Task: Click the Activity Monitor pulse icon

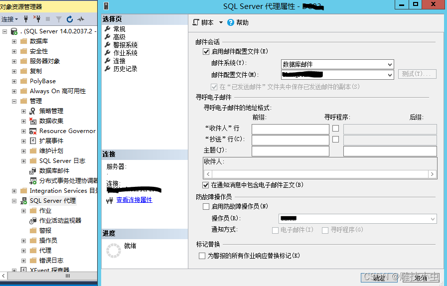Action: click(81, 19)
